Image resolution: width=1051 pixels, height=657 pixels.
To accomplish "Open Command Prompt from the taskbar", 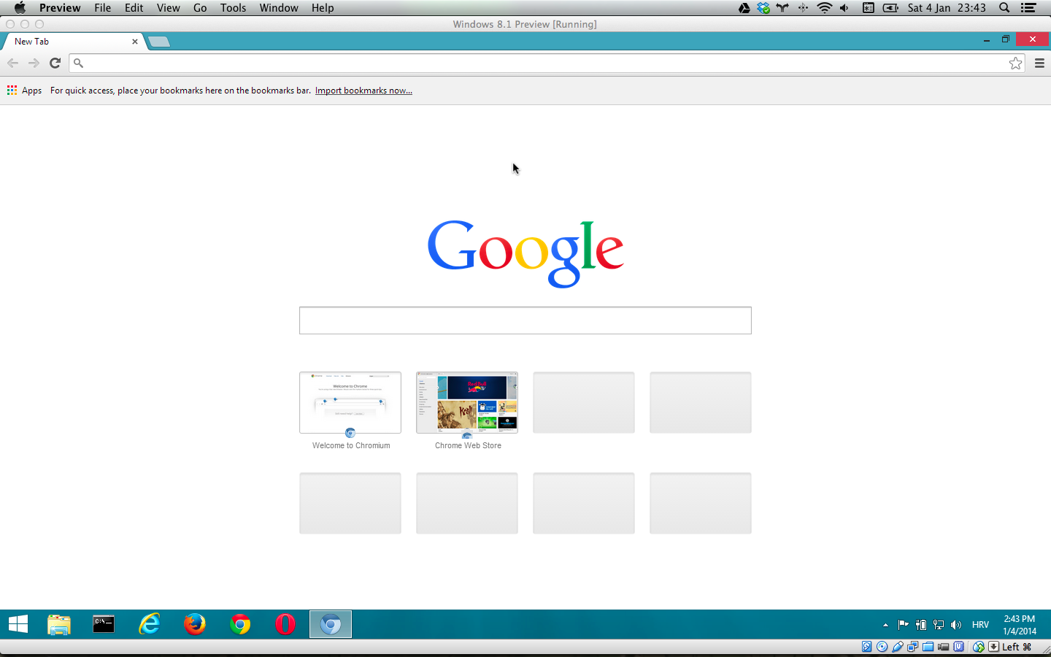I will 104,624.
